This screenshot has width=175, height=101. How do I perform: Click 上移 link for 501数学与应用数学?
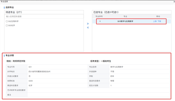[x=155, y=21]
